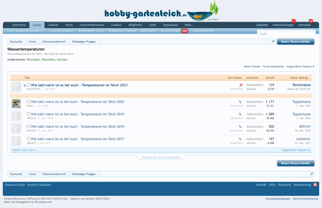Tick the checkbox for the Teich 2017 thread
The width and height of the screenshot is (322, 208).
point(28,139)
